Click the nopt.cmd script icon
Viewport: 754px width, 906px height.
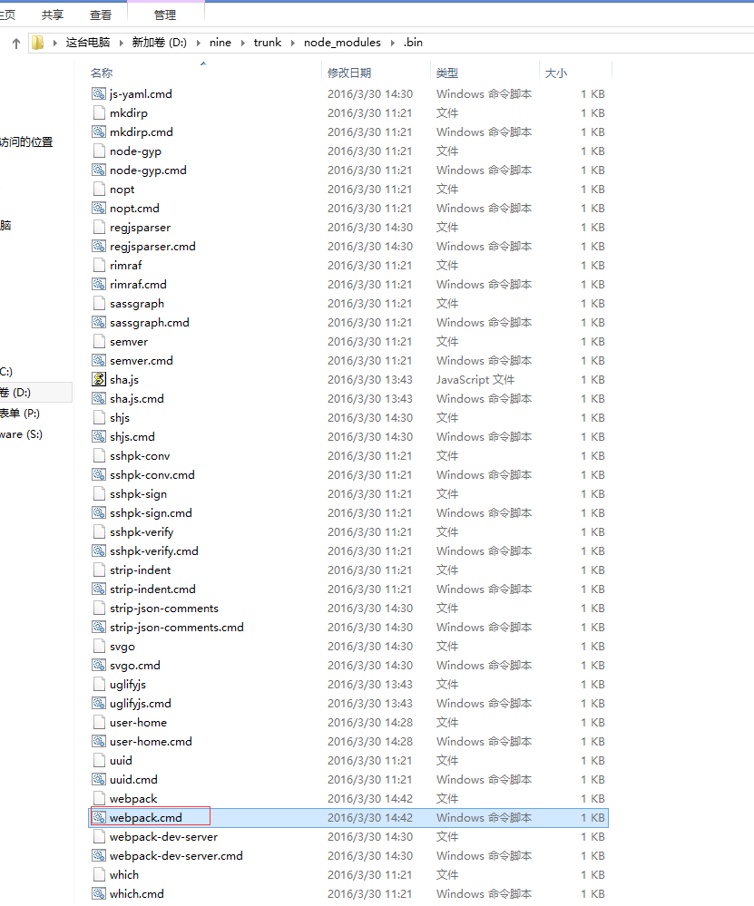click(x=99, y=208)
